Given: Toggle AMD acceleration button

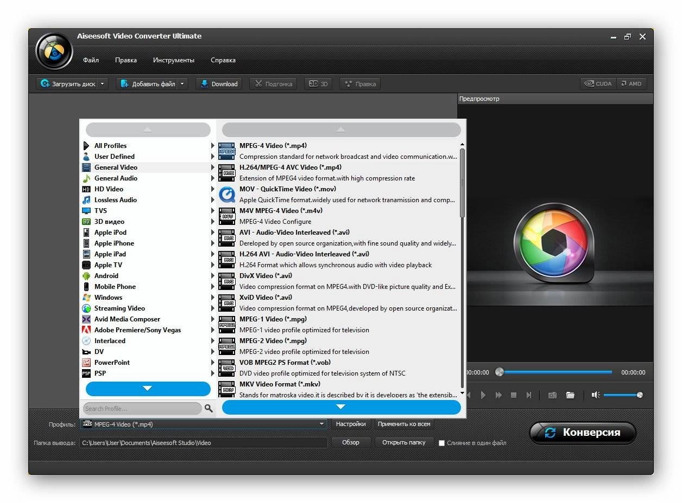Looking at the screenshot, I should click(x=632, y=83).
